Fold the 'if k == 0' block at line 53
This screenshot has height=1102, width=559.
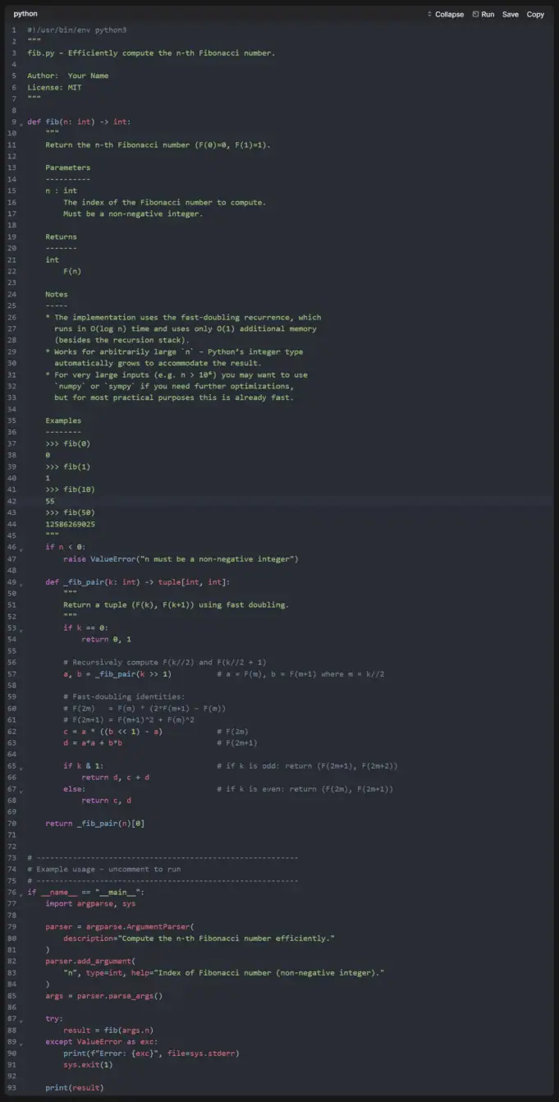point(21,628)
